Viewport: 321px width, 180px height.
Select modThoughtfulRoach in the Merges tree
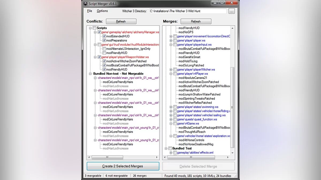point(192,132)
